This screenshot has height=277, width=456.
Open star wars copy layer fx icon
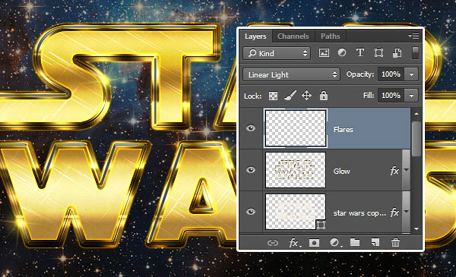tap(395, 212)
